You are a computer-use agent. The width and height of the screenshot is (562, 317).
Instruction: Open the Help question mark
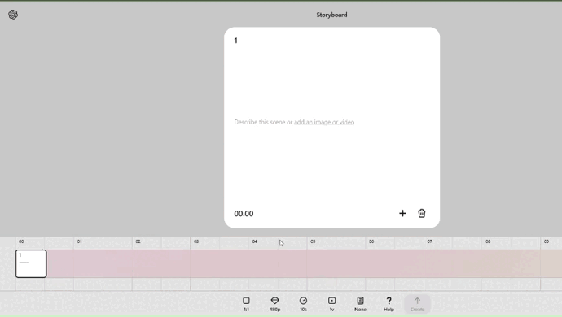tap(389, 304)
